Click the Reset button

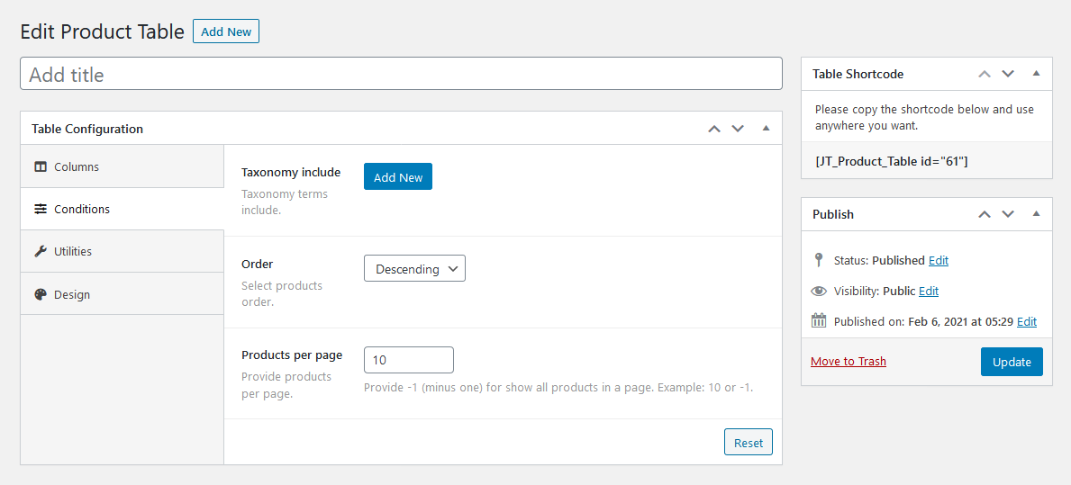coord(748,442)
